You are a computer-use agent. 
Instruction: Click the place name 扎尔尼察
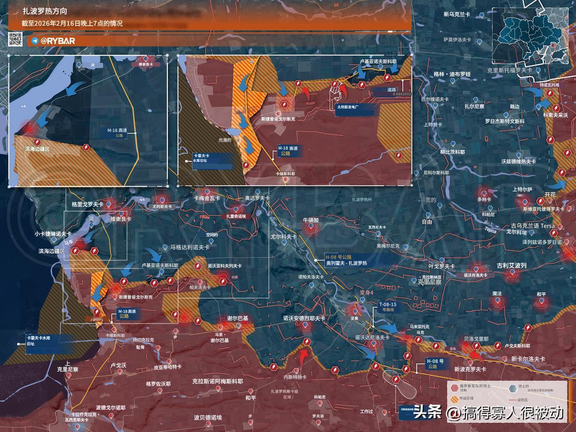tap(475, 107)
